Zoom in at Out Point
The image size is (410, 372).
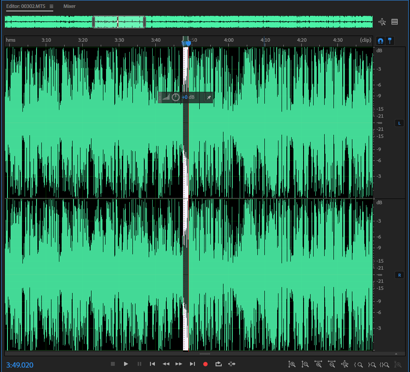(x=372, y=365)
